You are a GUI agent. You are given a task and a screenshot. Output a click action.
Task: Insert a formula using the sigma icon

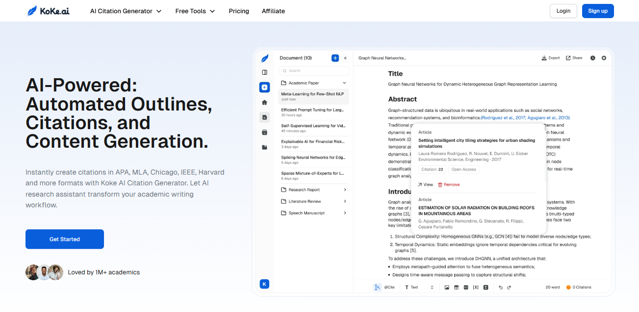point(486,287)
